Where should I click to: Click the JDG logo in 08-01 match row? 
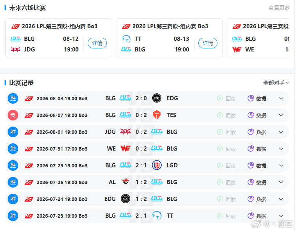tap(125, 132)
